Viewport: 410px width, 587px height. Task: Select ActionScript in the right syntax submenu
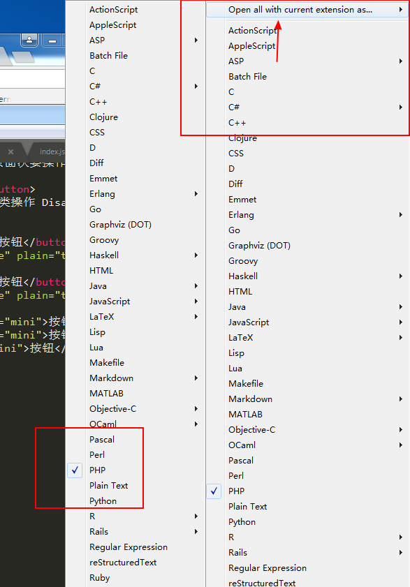click(253, 30)
